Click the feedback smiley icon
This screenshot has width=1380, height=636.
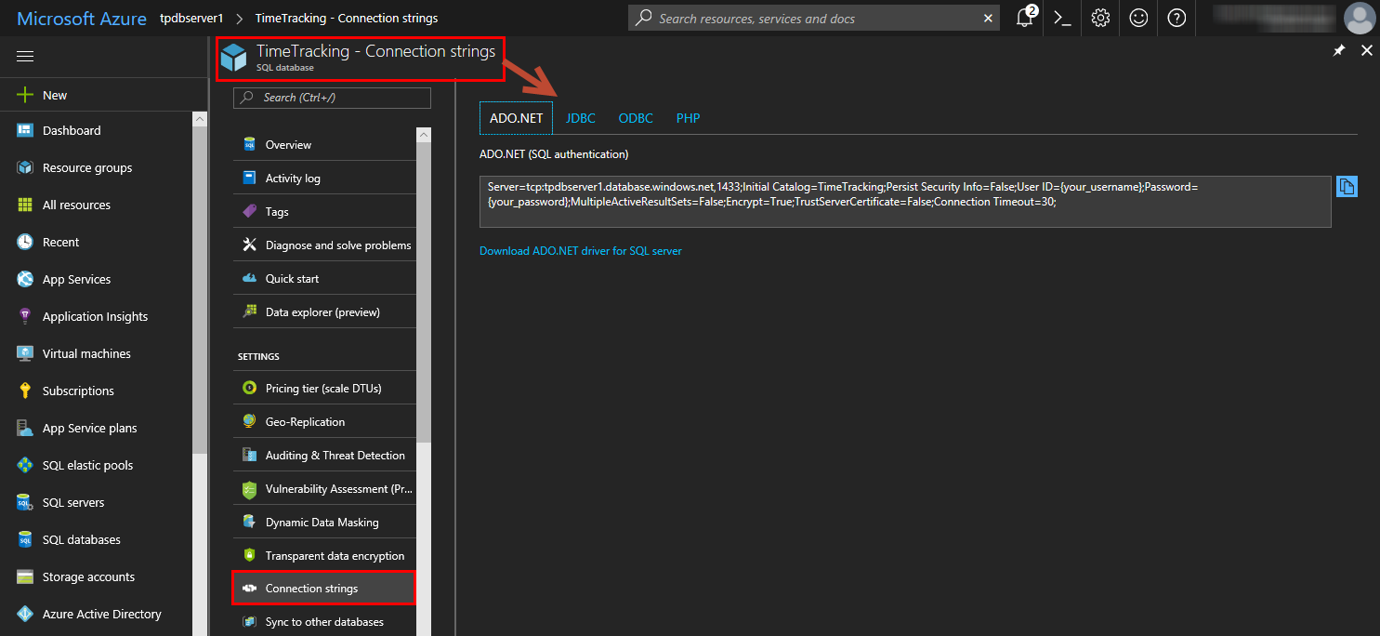[1138, 18]
